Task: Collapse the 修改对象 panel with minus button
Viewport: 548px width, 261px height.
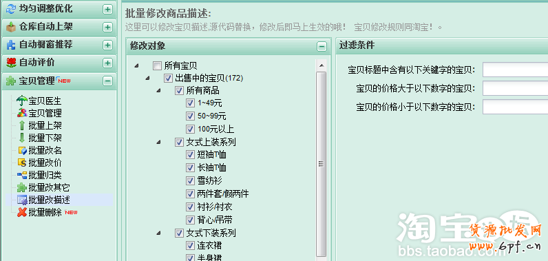Action: (322, 46)
